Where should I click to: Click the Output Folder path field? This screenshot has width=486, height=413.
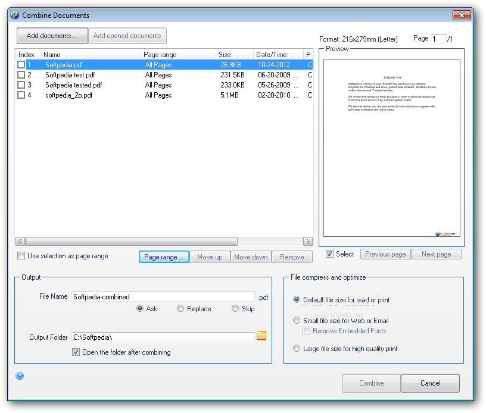[x=163, y=337]
